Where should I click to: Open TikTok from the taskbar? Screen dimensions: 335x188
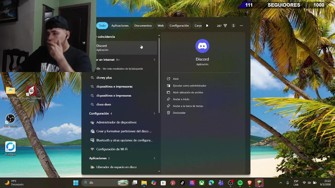(x=182, y=183)
